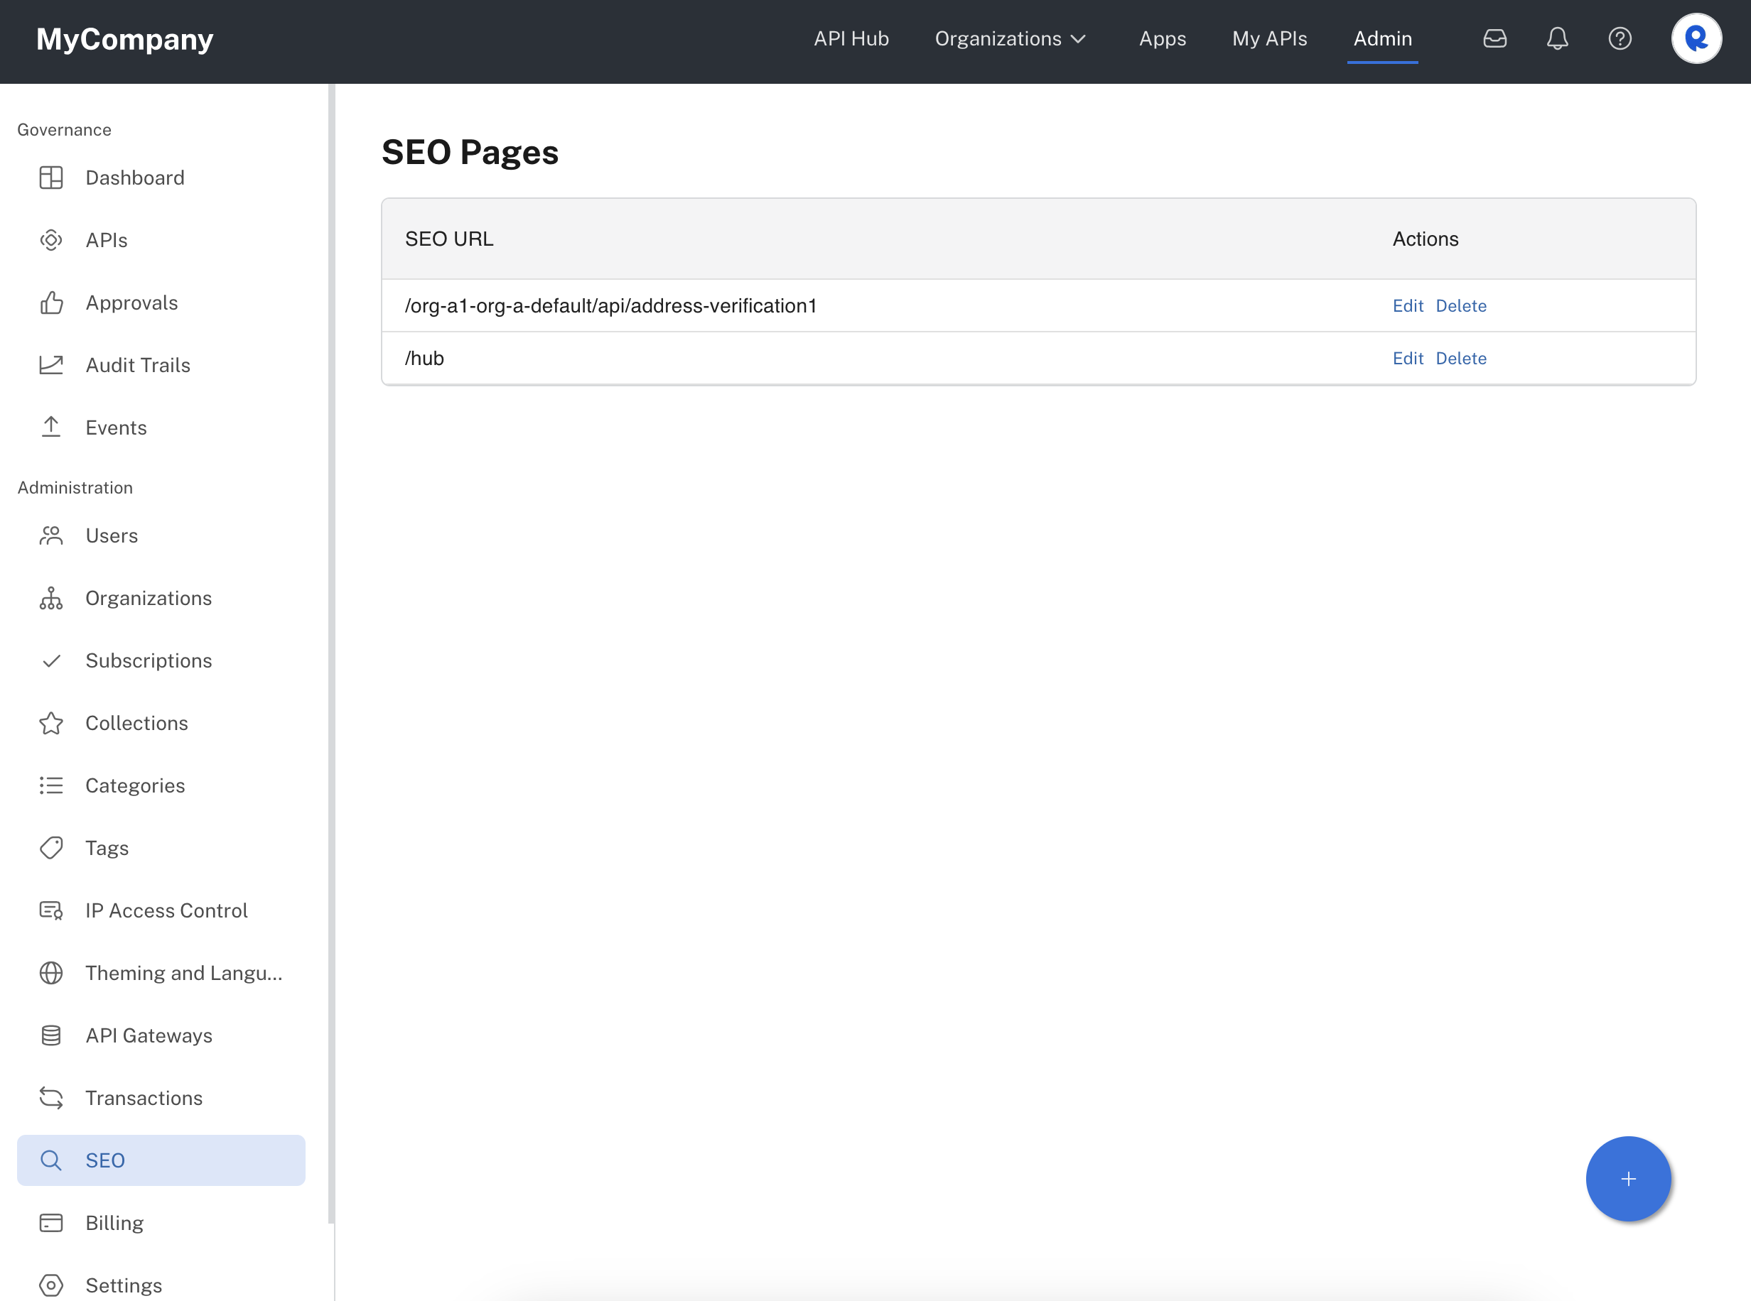This screenshot has height=1301, width=1751.
Task: Open the user profile avatar
Action: click(1696, 38)
